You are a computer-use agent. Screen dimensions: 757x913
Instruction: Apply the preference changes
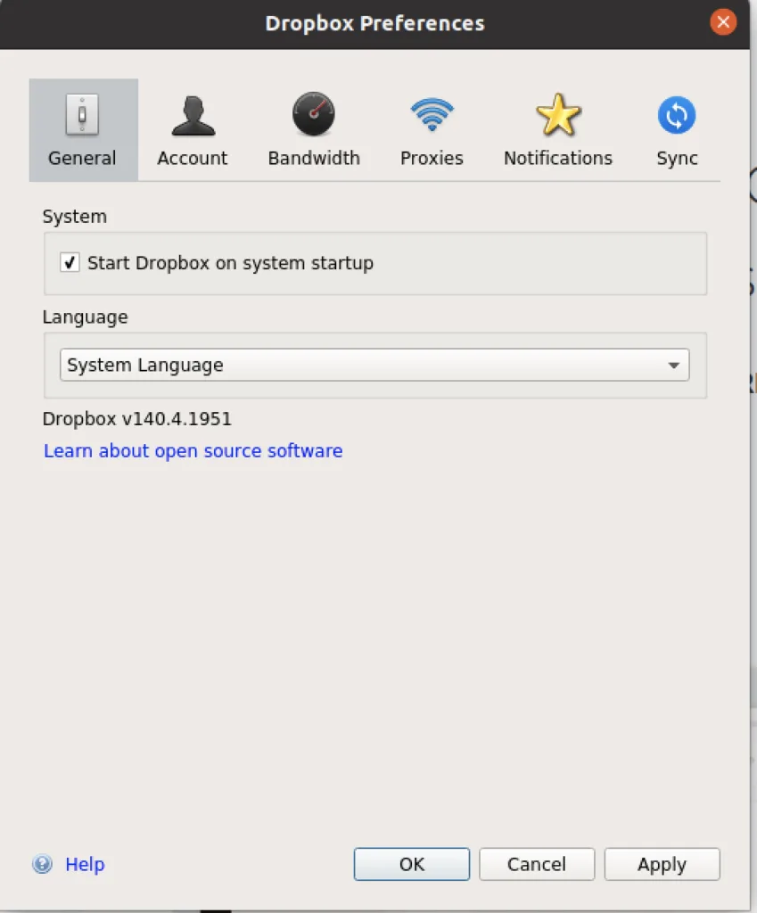pos(662,864)
